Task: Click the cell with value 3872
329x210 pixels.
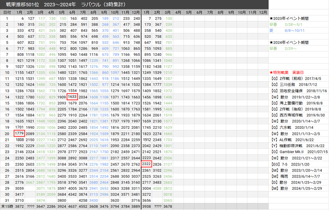Action: point(19,206)
